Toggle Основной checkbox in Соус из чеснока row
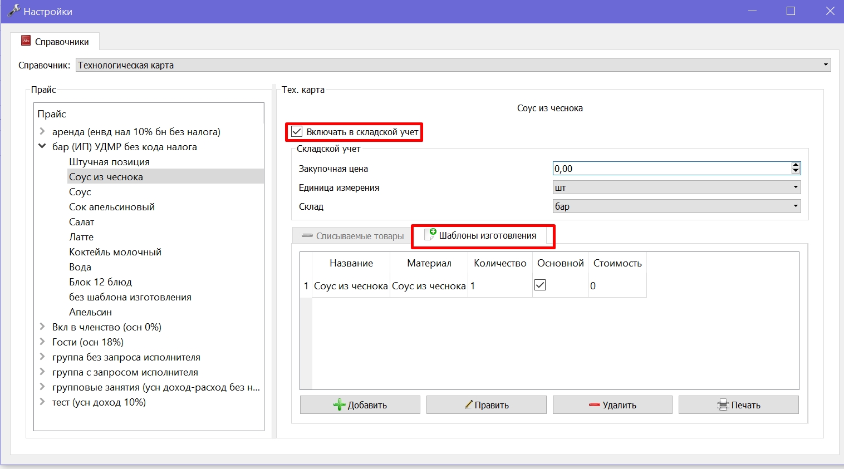 [540, 285]
